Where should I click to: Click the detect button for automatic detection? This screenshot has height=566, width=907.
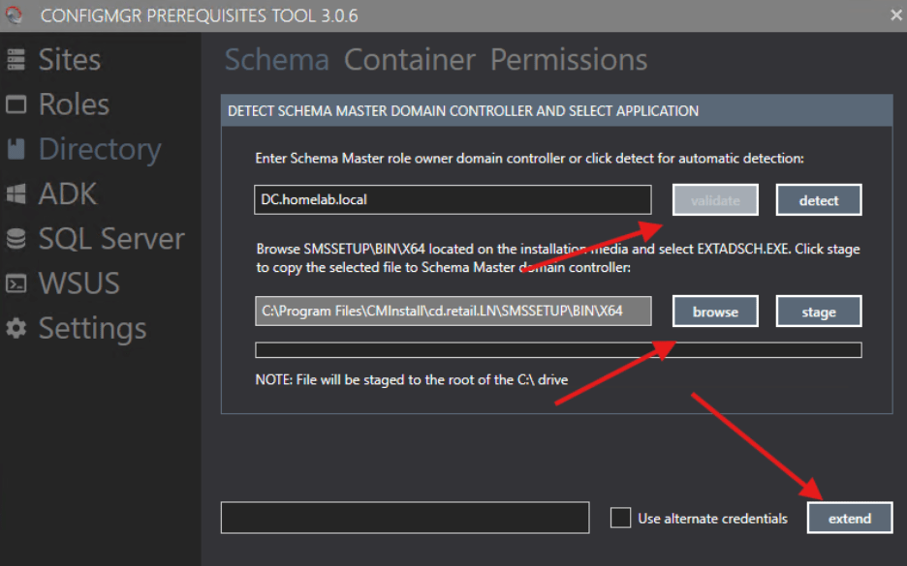[819, 199]
